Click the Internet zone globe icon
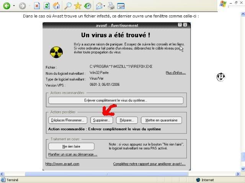245x183 pixels. click(198, 180)
